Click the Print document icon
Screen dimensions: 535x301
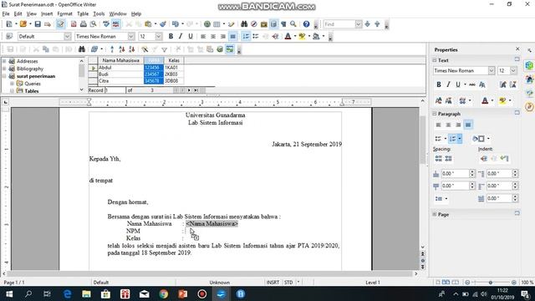click(84, 24)
